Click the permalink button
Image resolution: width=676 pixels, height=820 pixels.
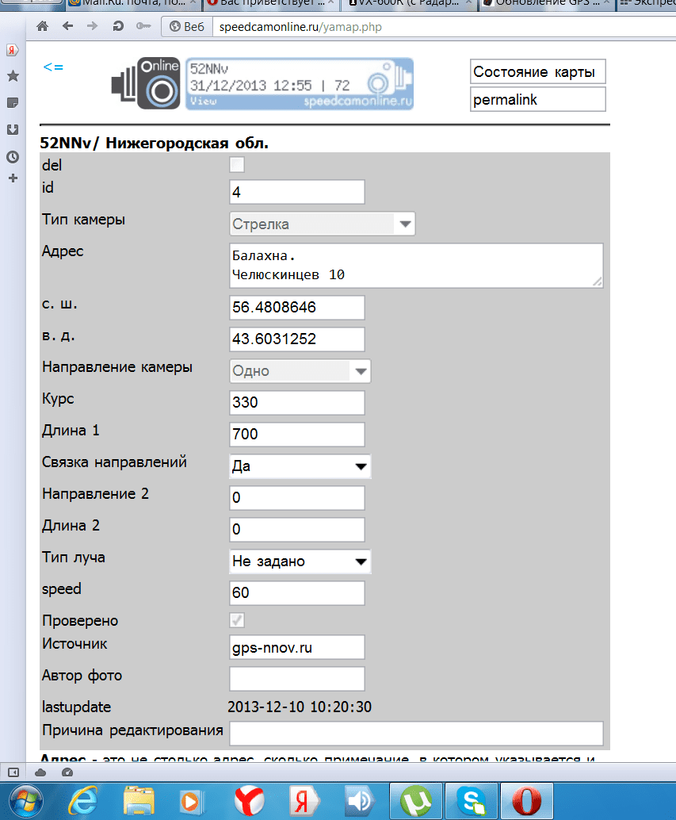tap(537, 99)
